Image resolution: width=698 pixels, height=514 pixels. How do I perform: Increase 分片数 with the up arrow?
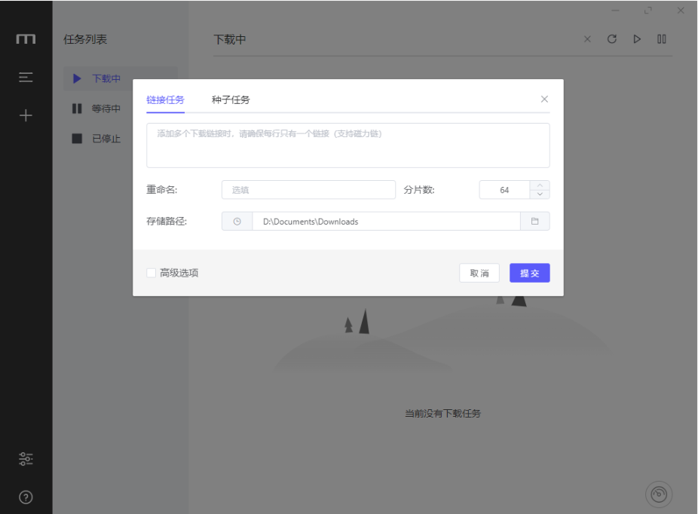pyautogui.click(x=540, y=185)
